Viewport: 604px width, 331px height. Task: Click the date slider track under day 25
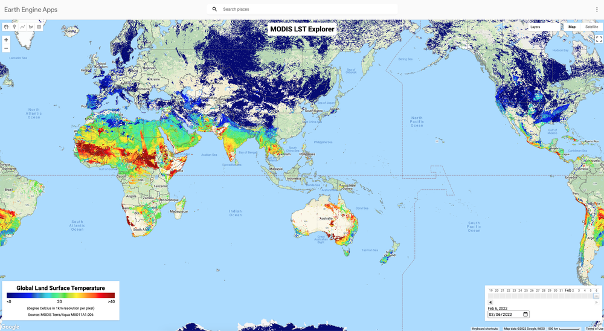pos(526,296)
